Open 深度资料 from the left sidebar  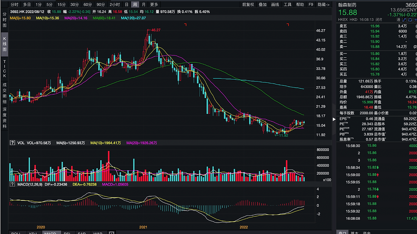tap(4, 115)
